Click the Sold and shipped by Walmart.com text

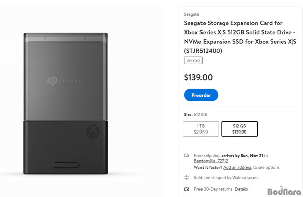coord(226,178)
